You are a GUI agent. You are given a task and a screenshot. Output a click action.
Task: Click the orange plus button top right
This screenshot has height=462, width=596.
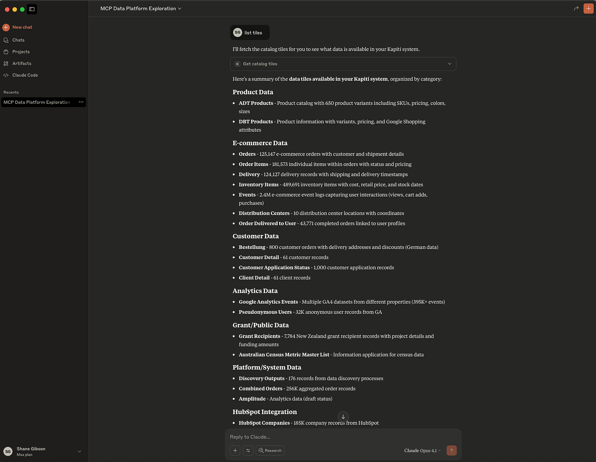point(589,9)
